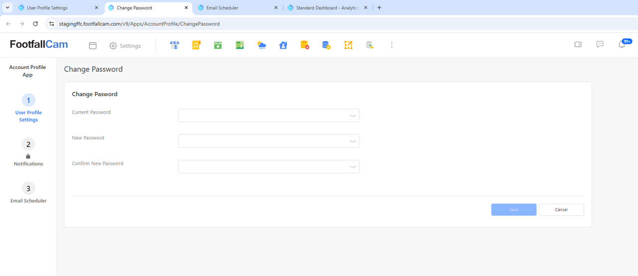Open the storefront icon in the app toolbar

(174, 45)
